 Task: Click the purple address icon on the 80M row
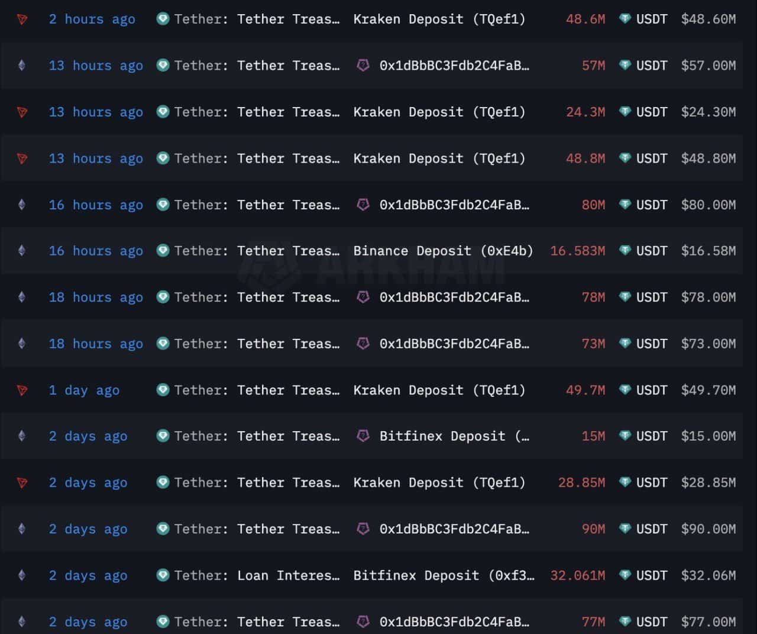pos(363,205)
